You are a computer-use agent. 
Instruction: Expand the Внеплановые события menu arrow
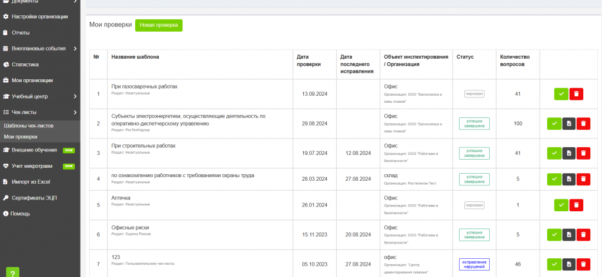75,49
